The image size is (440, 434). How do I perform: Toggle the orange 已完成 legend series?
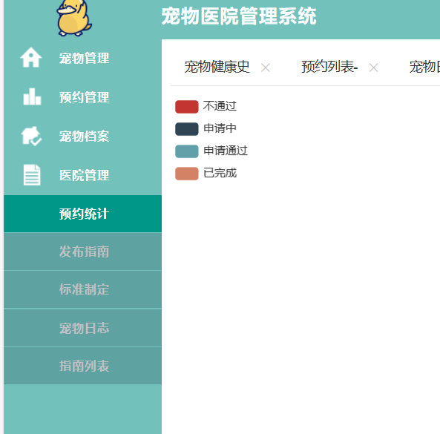(206, 174)
